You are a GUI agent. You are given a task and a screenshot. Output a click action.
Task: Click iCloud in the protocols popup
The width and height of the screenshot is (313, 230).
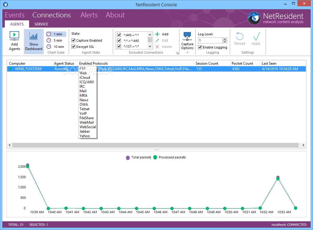85,78
